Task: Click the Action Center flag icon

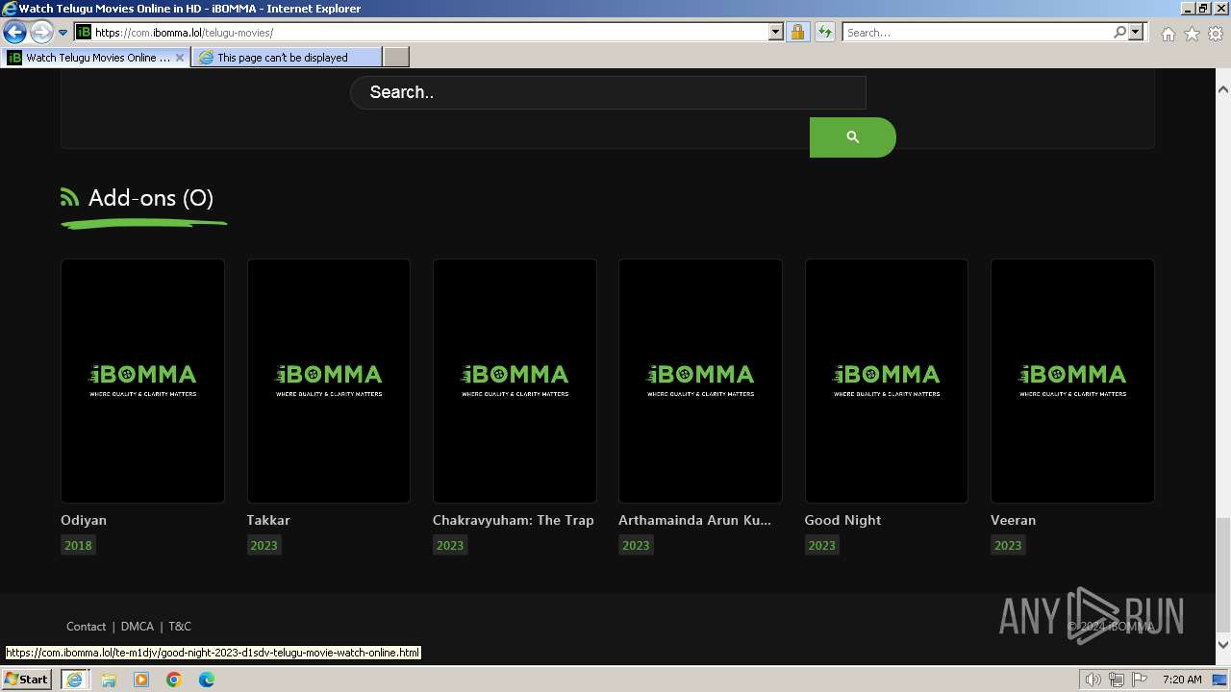Action: pyautogui.click(x=1140, y=680)
